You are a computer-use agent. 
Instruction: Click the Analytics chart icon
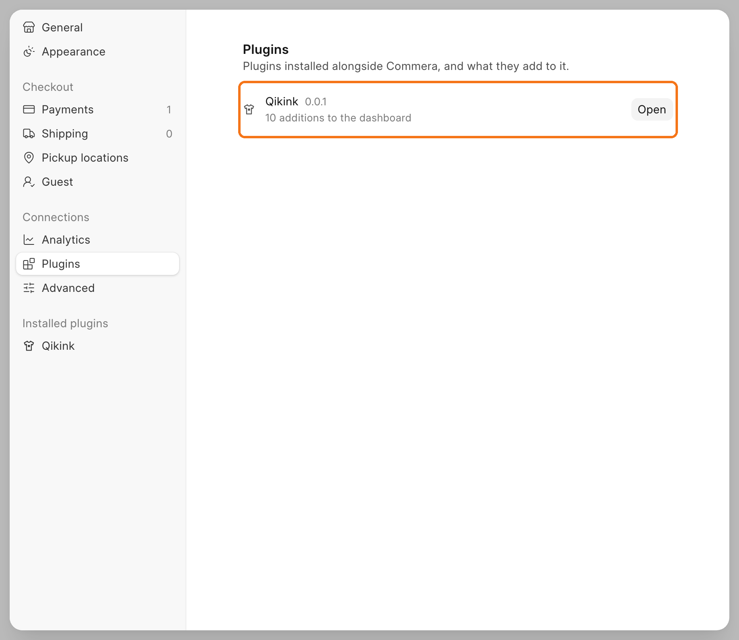coord(29,240)
